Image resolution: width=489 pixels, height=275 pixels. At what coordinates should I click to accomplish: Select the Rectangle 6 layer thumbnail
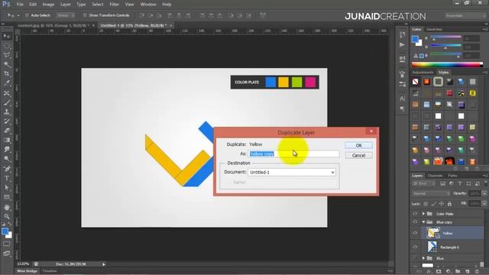point(432,247)
